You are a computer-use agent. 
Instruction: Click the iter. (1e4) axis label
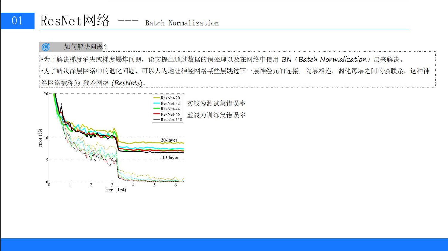tap(116, 190)
